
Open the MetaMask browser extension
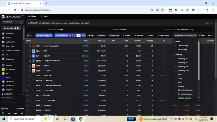pyautogui.click(x=176, y=10)
